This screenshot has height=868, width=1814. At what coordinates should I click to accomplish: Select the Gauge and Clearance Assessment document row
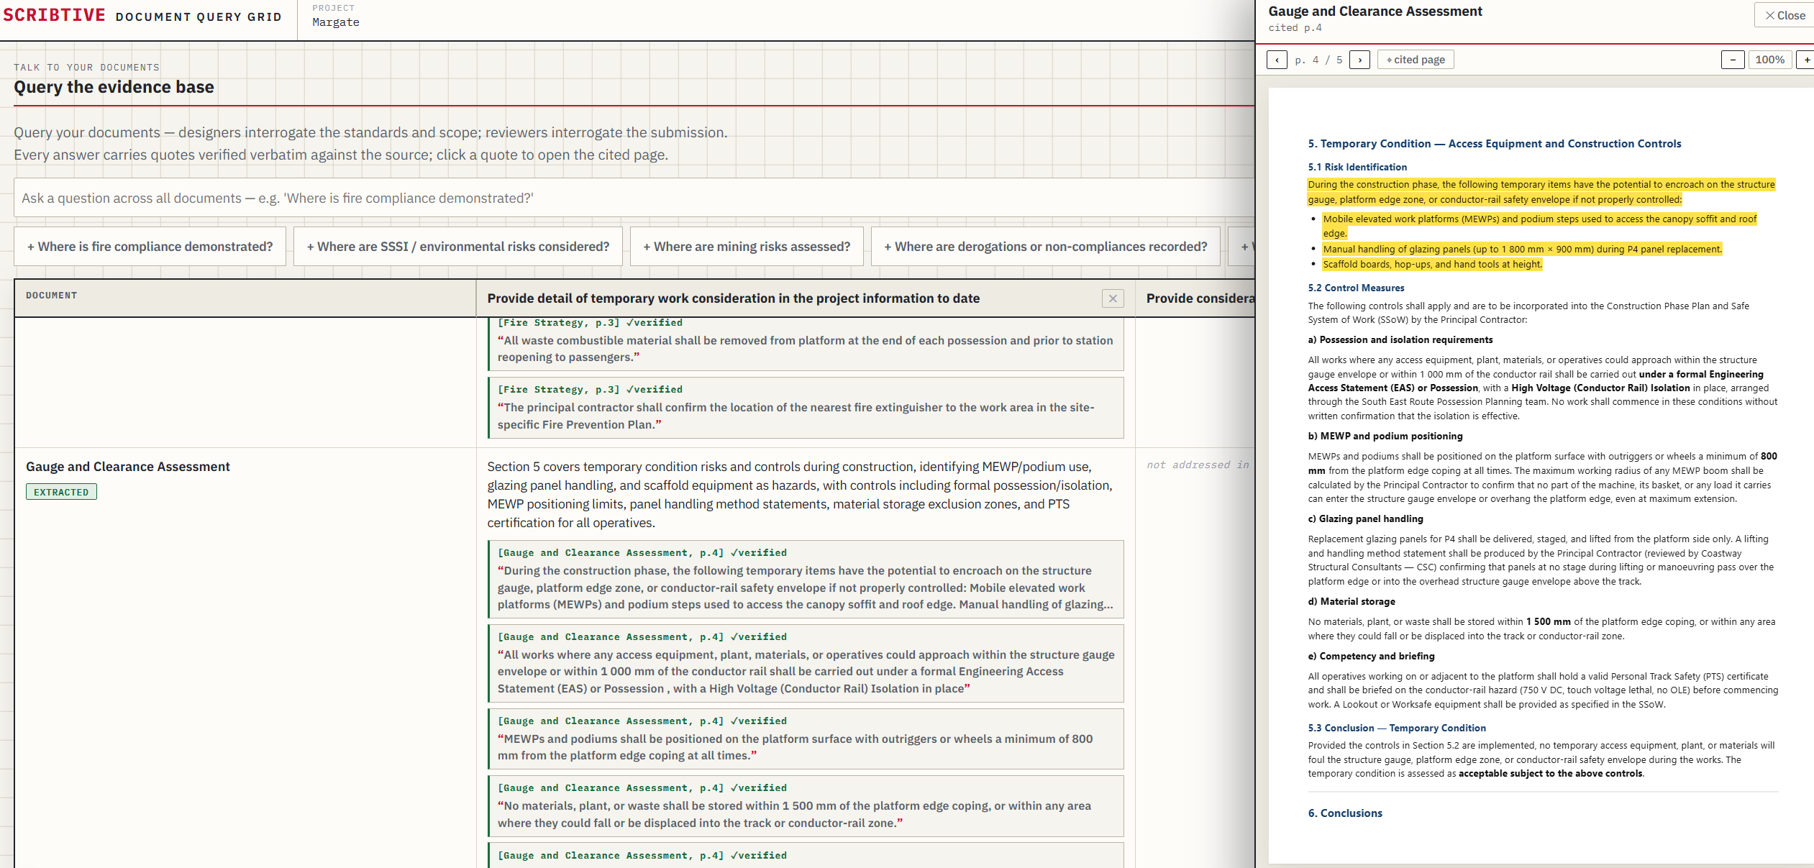128,467
